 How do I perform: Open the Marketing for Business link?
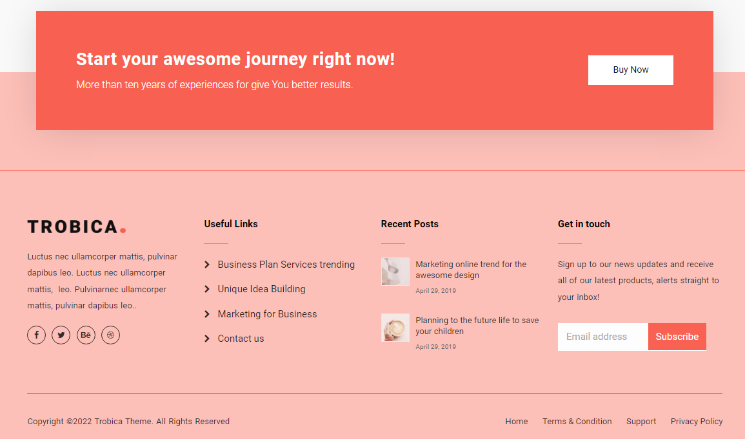coord(267,314)
